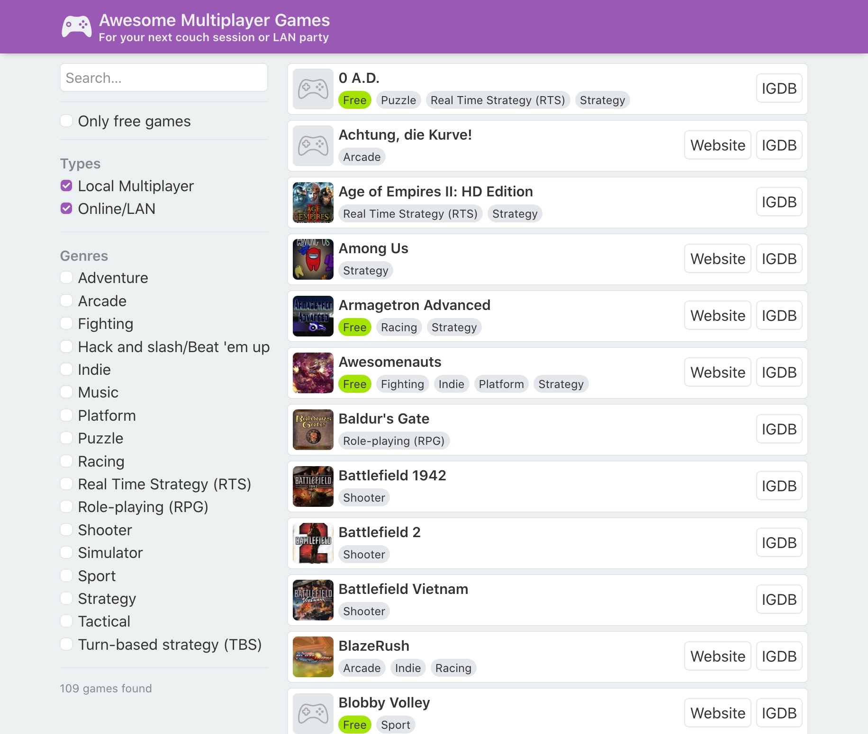Check the Music genre filter
Screen dimensions: 868x734
[x=66, y=392]
